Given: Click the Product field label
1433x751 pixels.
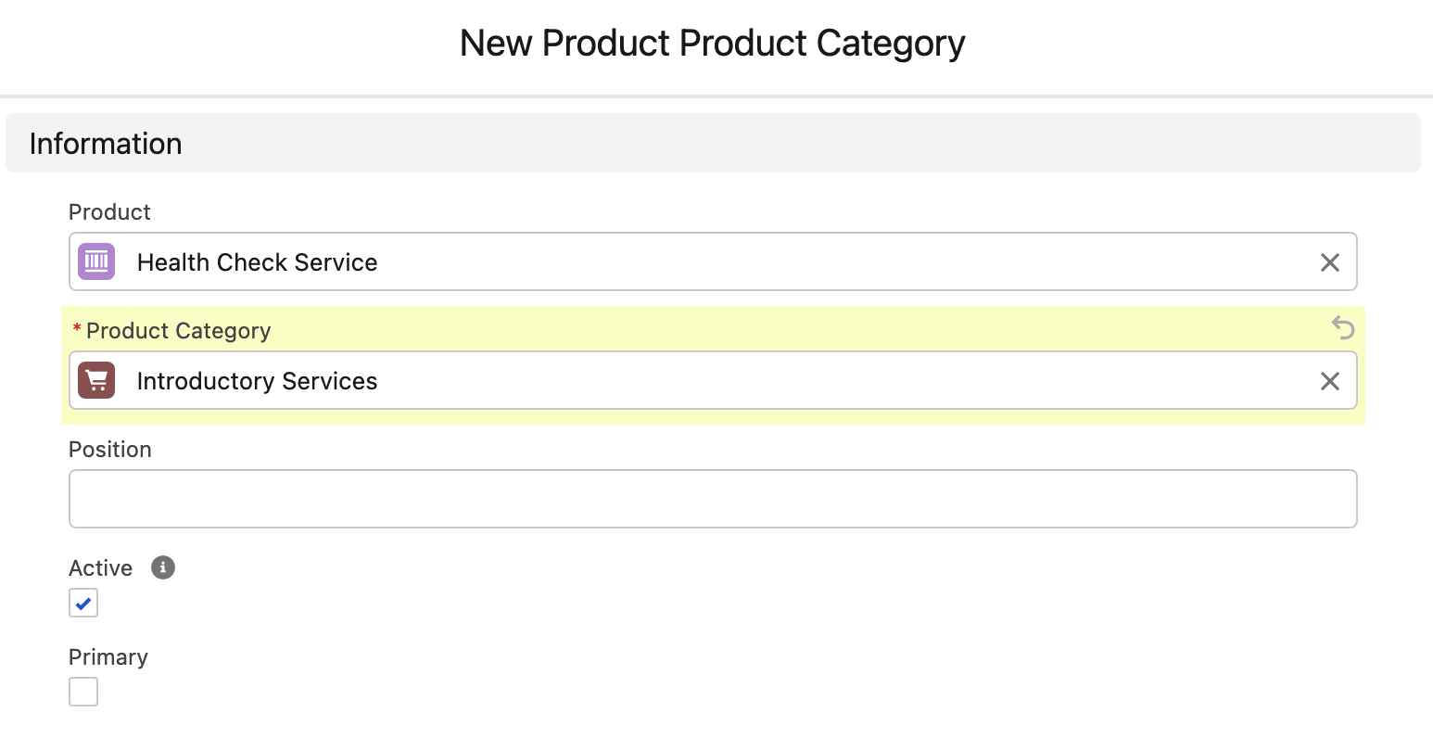Looking at the screenshot, I should coord(109,212).
